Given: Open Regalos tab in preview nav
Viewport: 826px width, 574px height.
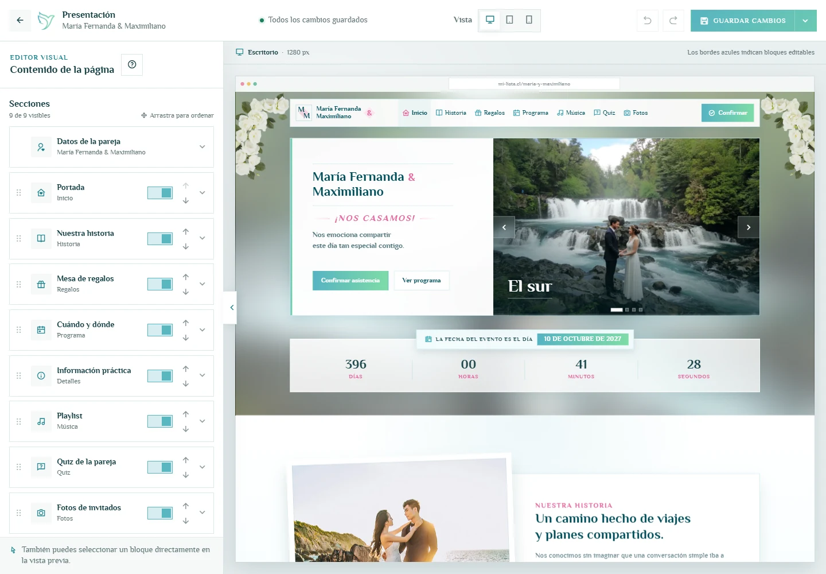Looking at the screenshot, I should tap(490, 113).
